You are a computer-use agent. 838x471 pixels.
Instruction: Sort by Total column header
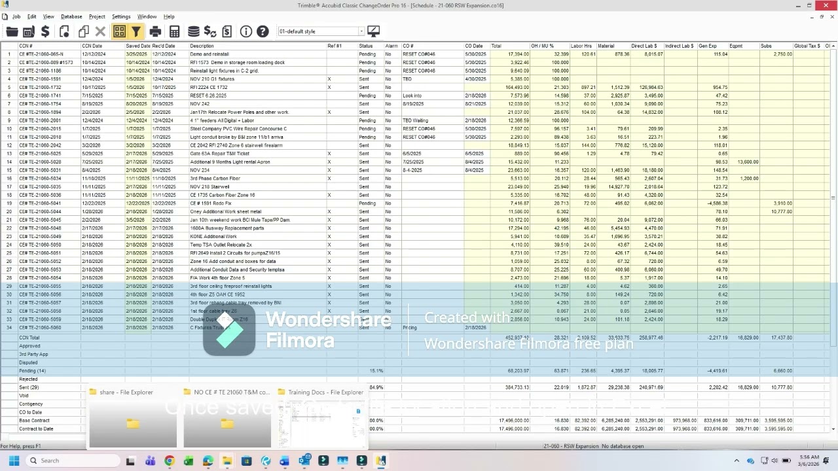coord(509,46)
